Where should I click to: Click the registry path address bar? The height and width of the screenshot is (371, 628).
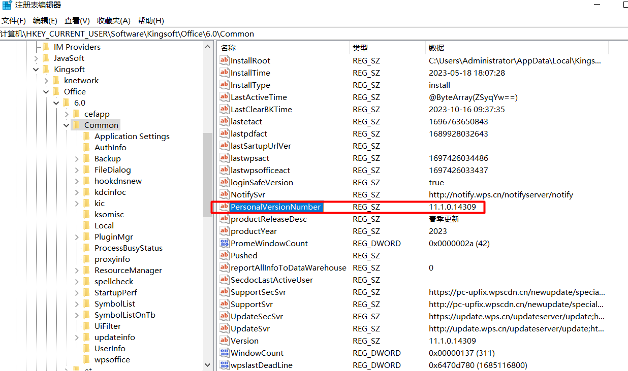[x=314, y=34]
